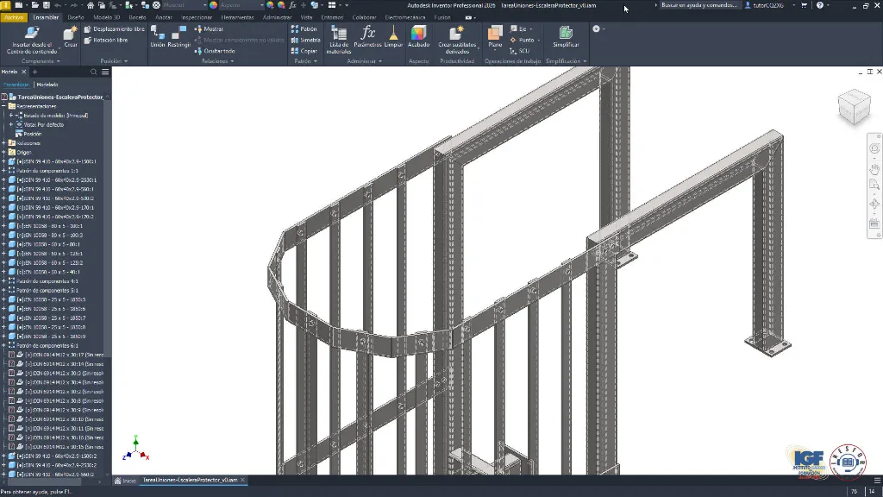883x497 pixels.
Task: Switch to the Boceto ribbon tab
Action: (137, 17)
